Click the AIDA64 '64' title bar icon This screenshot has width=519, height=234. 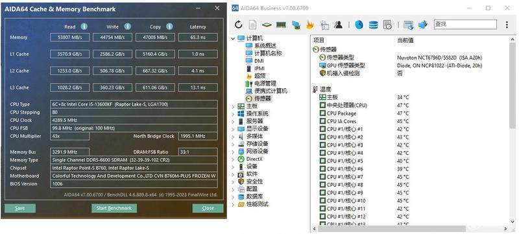point(235,8)
